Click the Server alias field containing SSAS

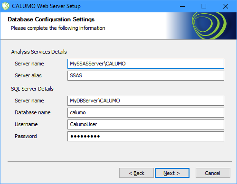coord(146,75)
